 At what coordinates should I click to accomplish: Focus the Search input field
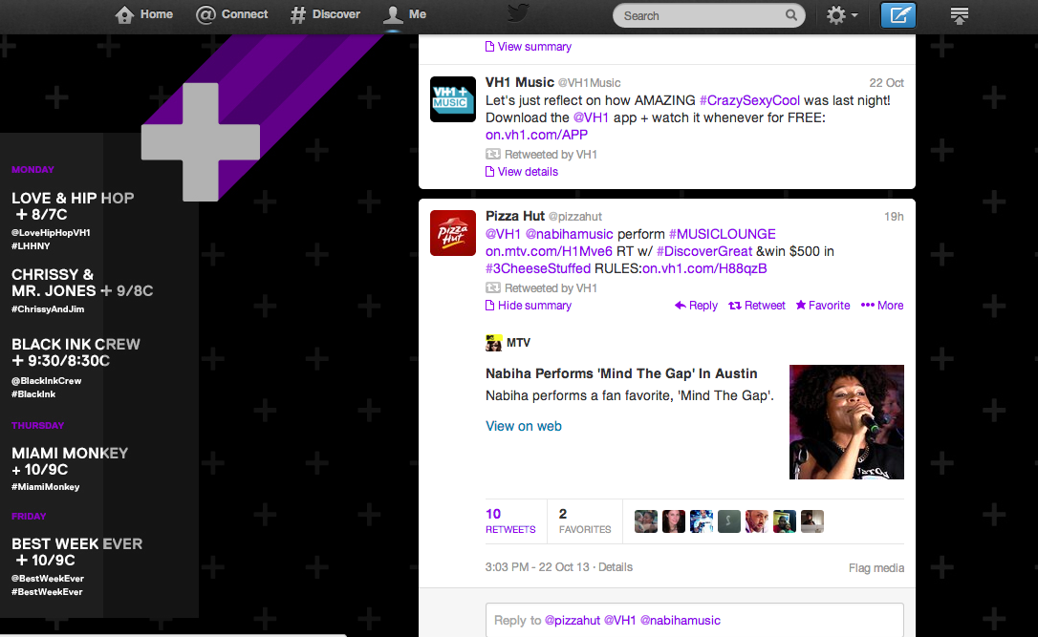point(709,15)
